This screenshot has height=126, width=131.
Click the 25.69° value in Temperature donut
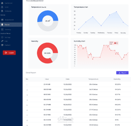tap(48, 21)
